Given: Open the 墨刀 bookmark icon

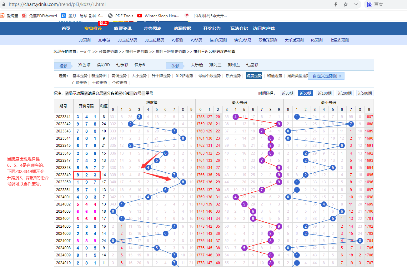Looking at the screenshot, I should (x=63, y=16).
